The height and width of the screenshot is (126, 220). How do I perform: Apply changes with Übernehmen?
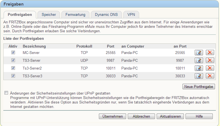(112, 116)
